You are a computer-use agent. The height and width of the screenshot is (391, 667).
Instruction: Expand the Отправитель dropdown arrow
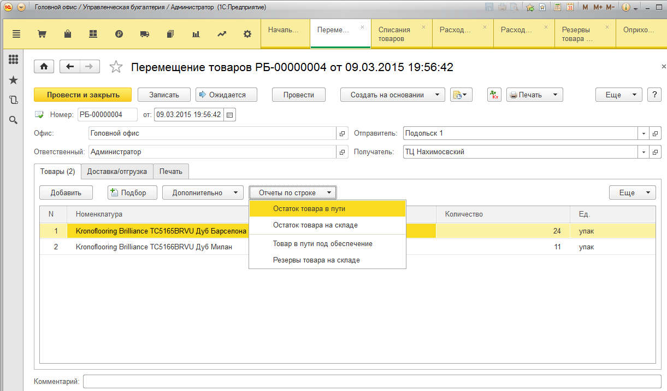(644, 133)
